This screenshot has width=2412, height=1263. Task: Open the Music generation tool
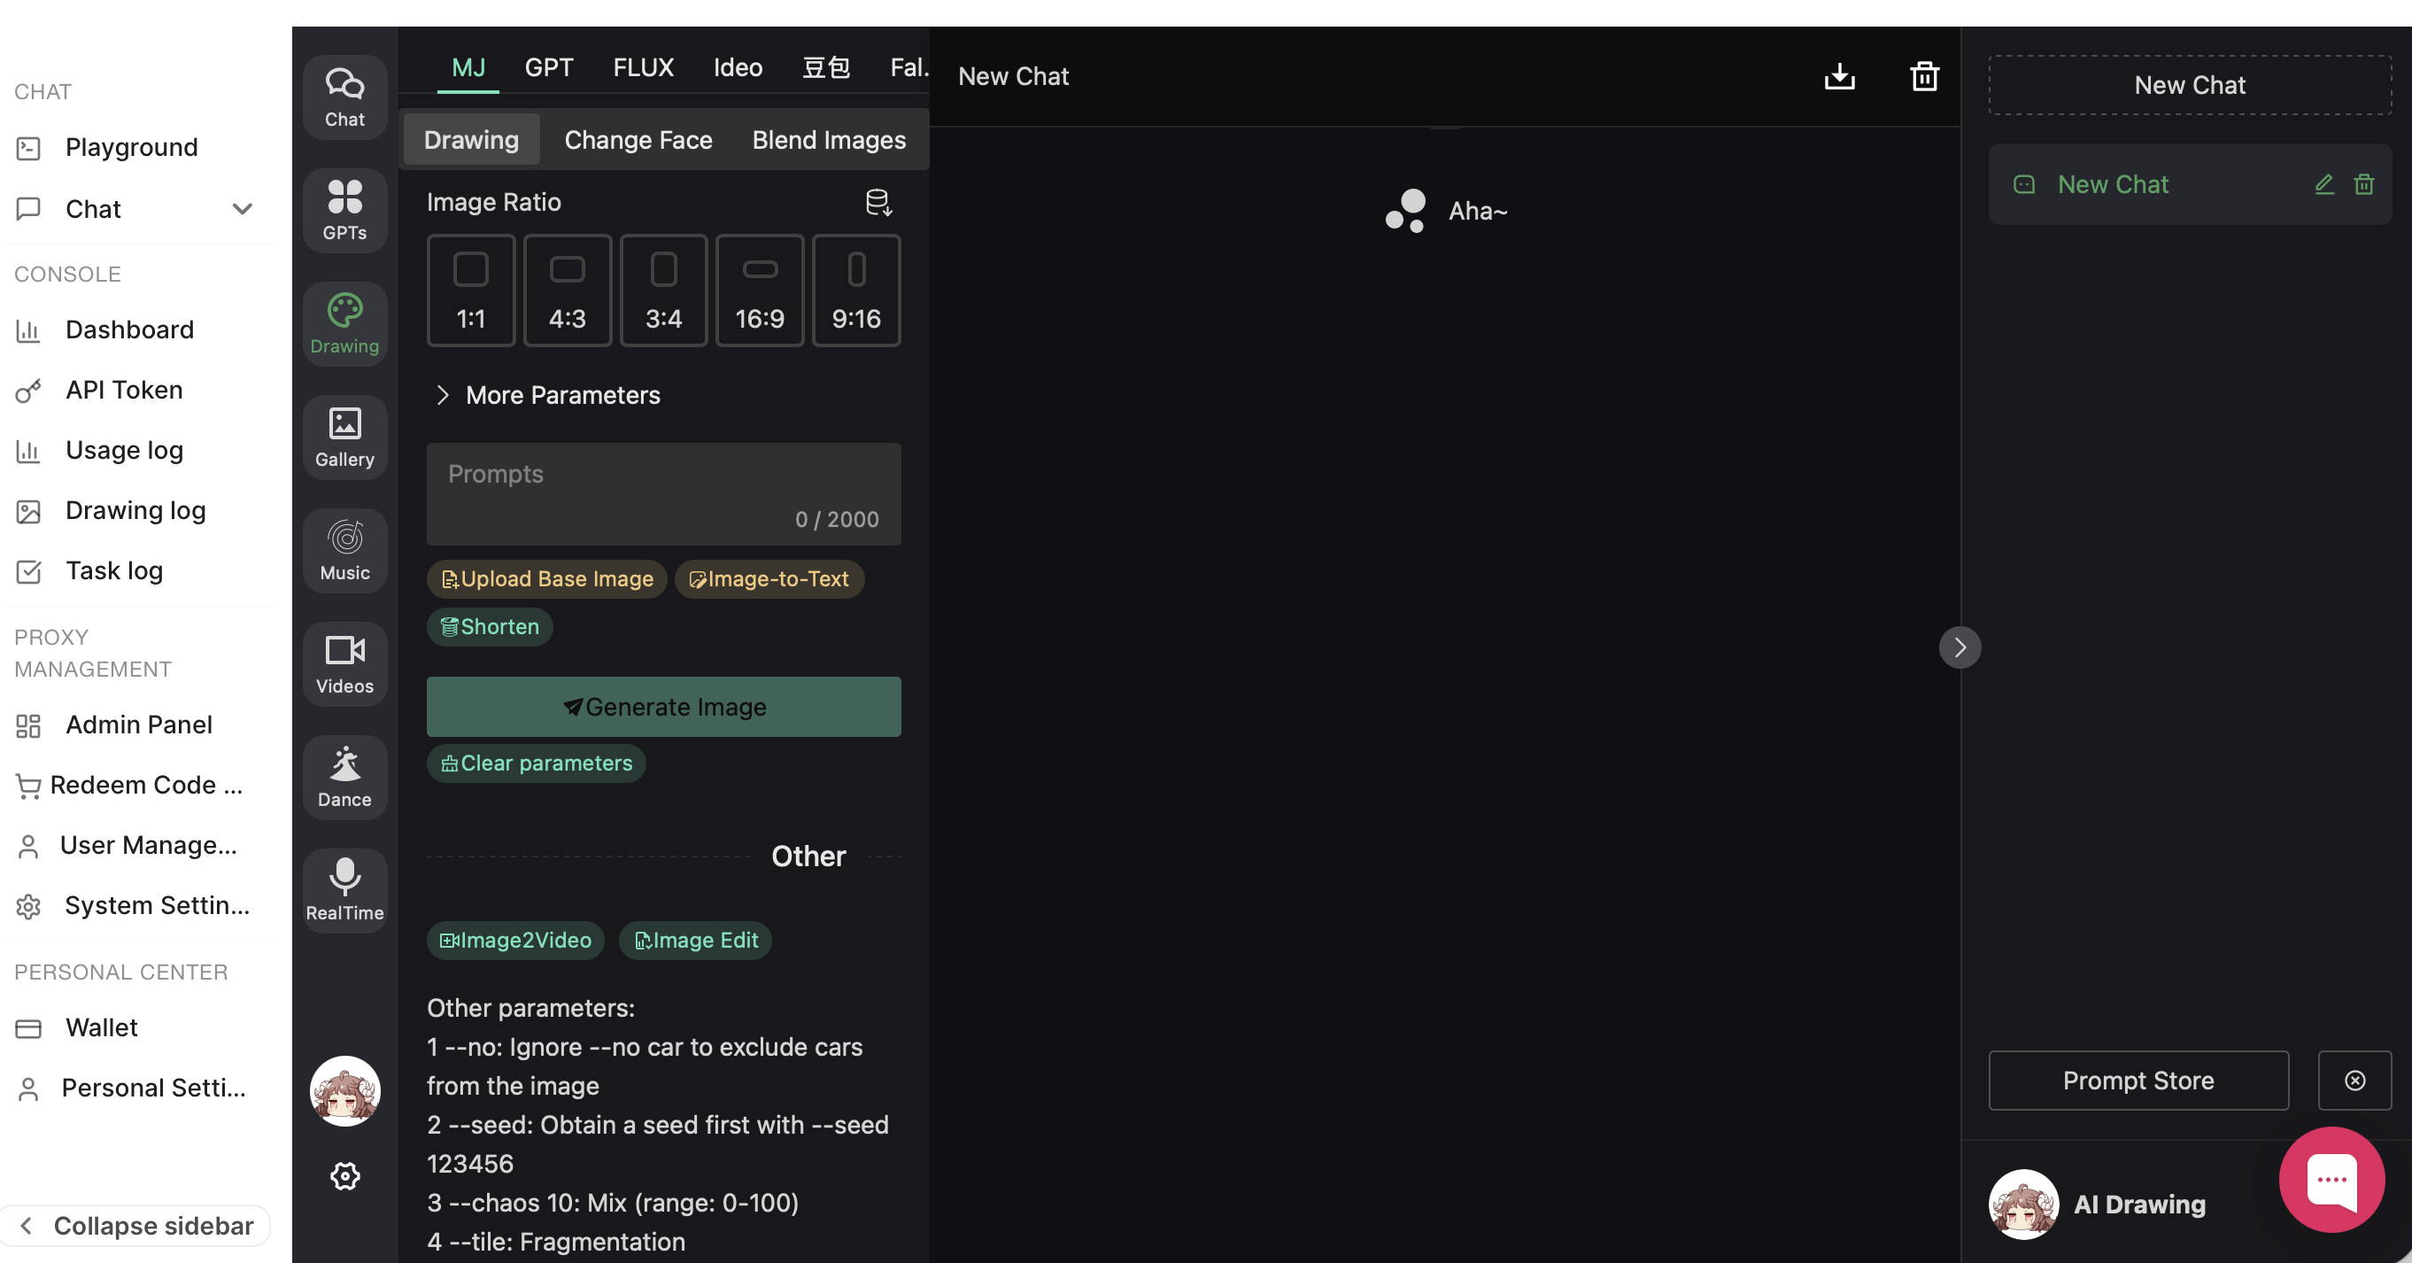point(344,550)
